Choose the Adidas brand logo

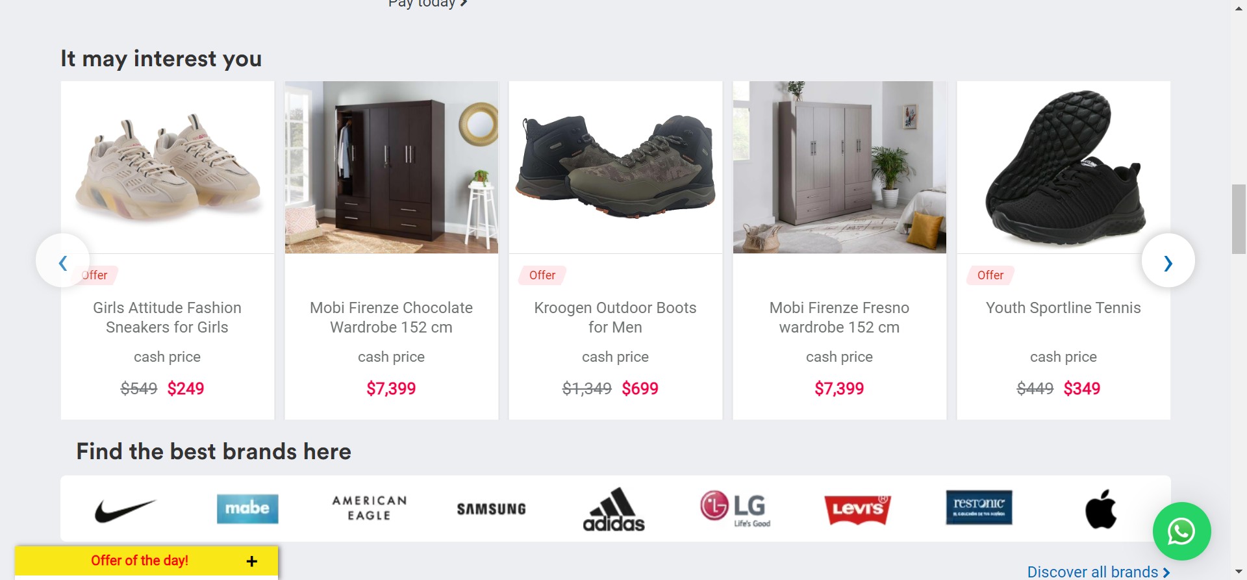pos(614,509)
